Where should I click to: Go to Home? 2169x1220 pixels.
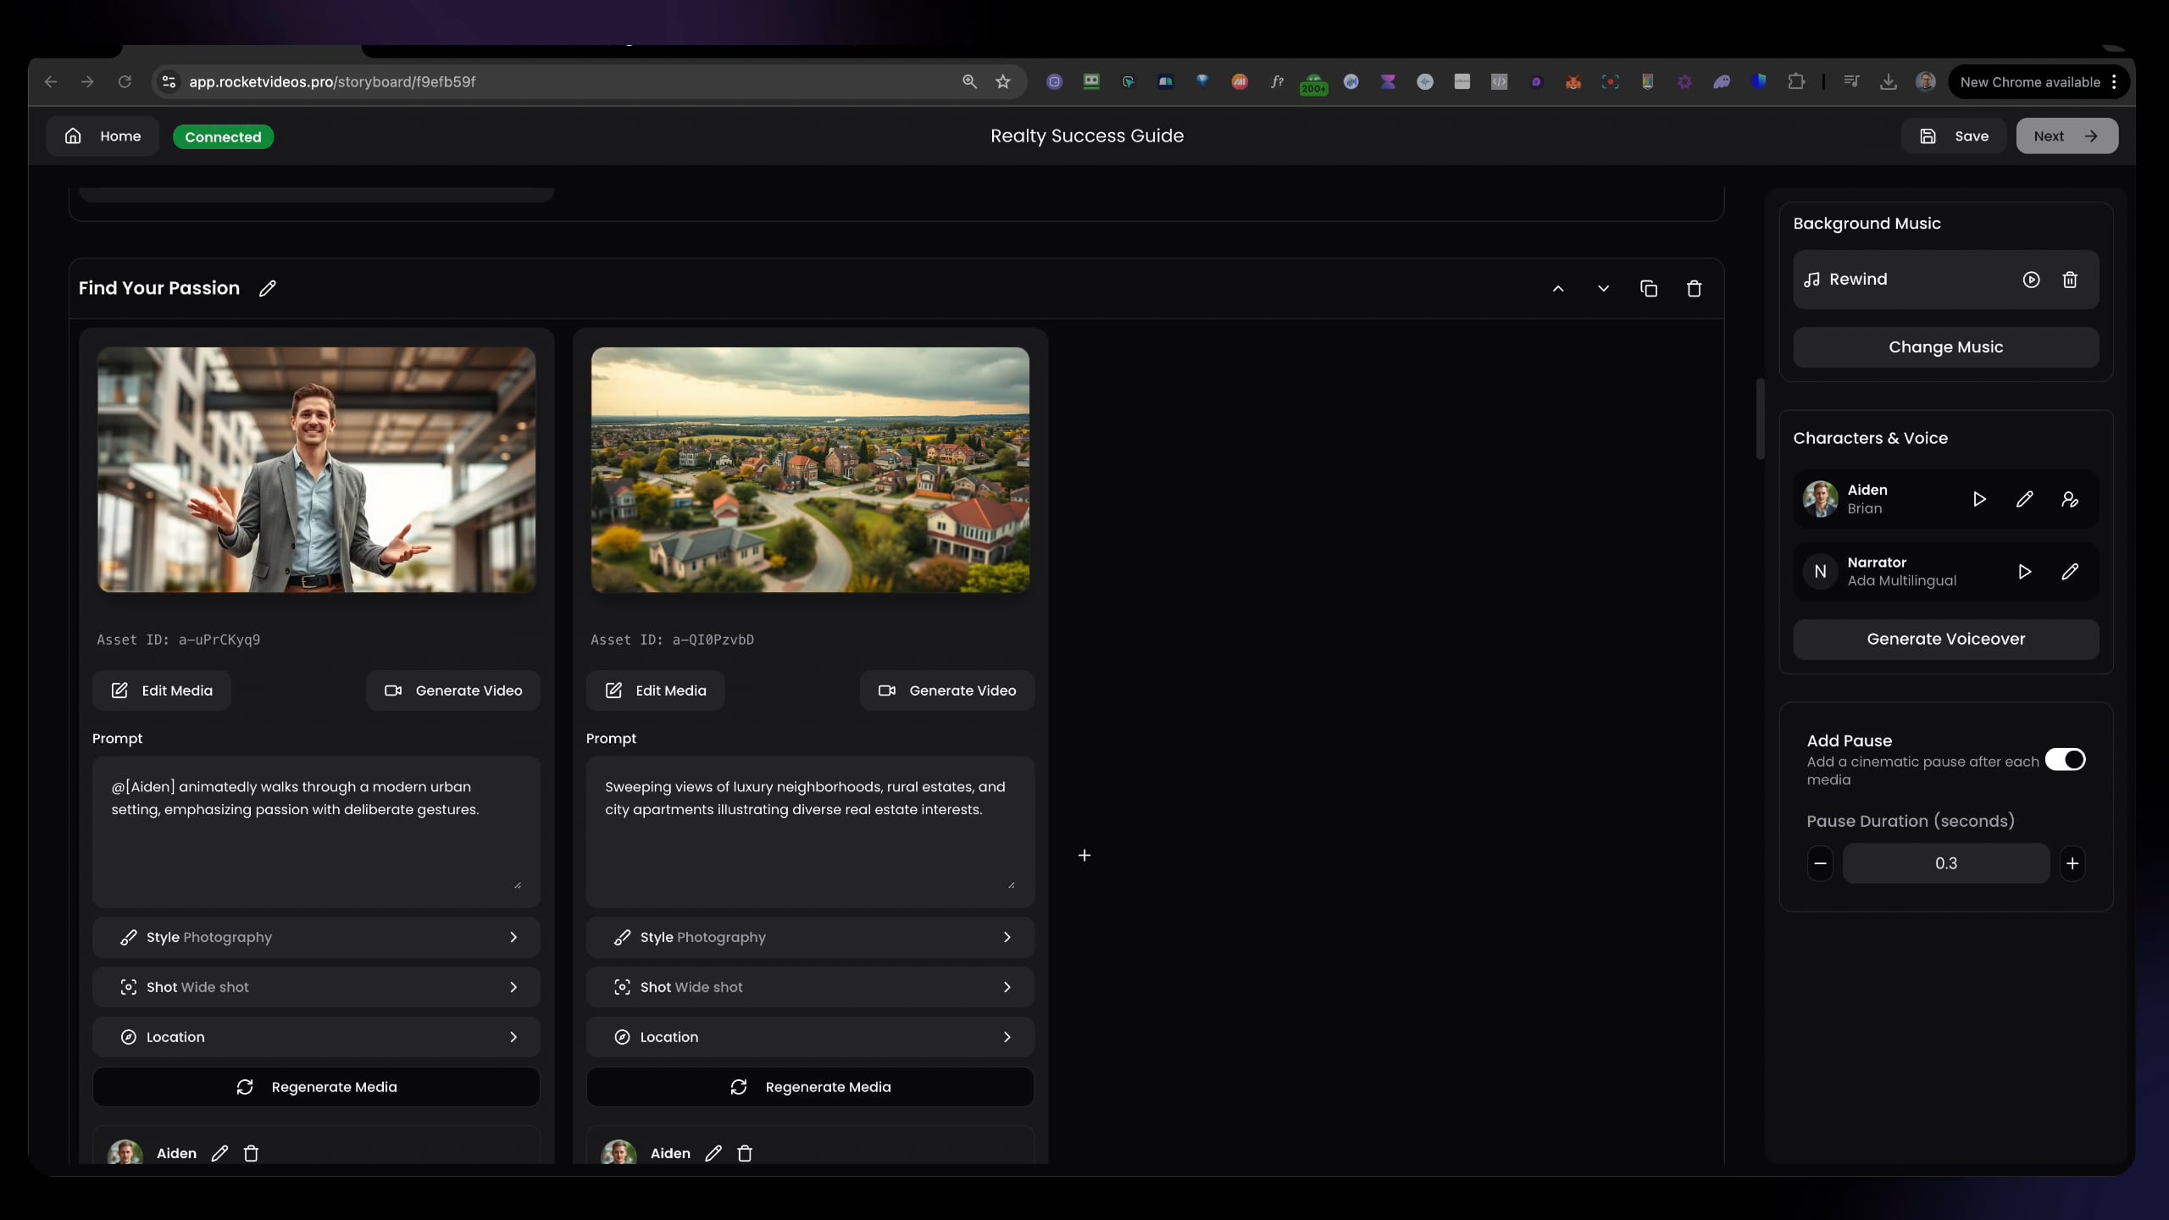(103, 136)
